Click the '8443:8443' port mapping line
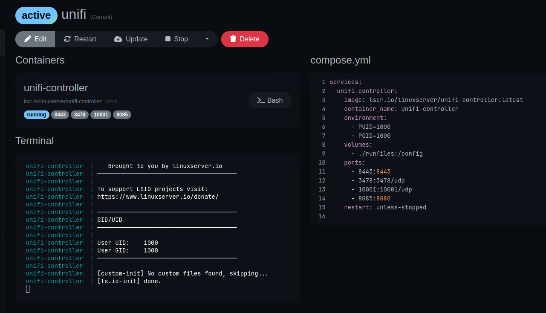Viewport: 546px width, 313px height. point(371,171)
